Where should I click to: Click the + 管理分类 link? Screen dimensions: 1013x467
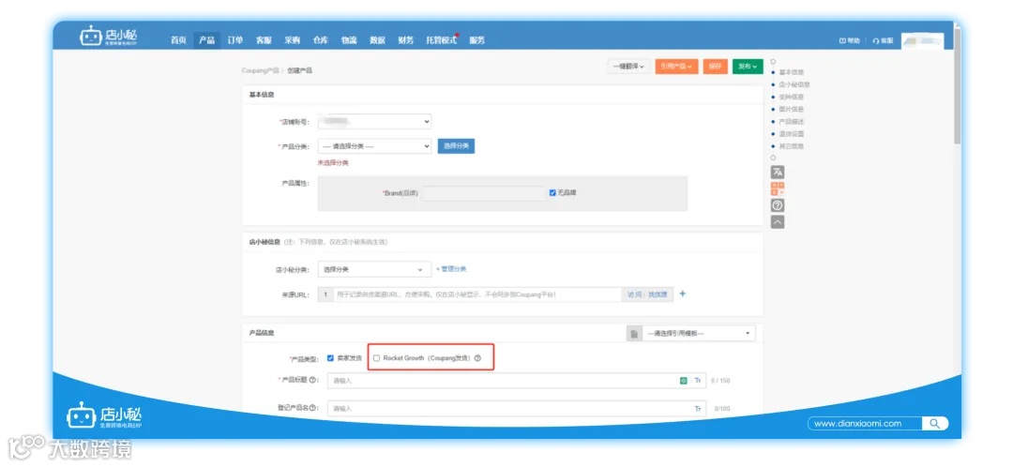point(451,269)
